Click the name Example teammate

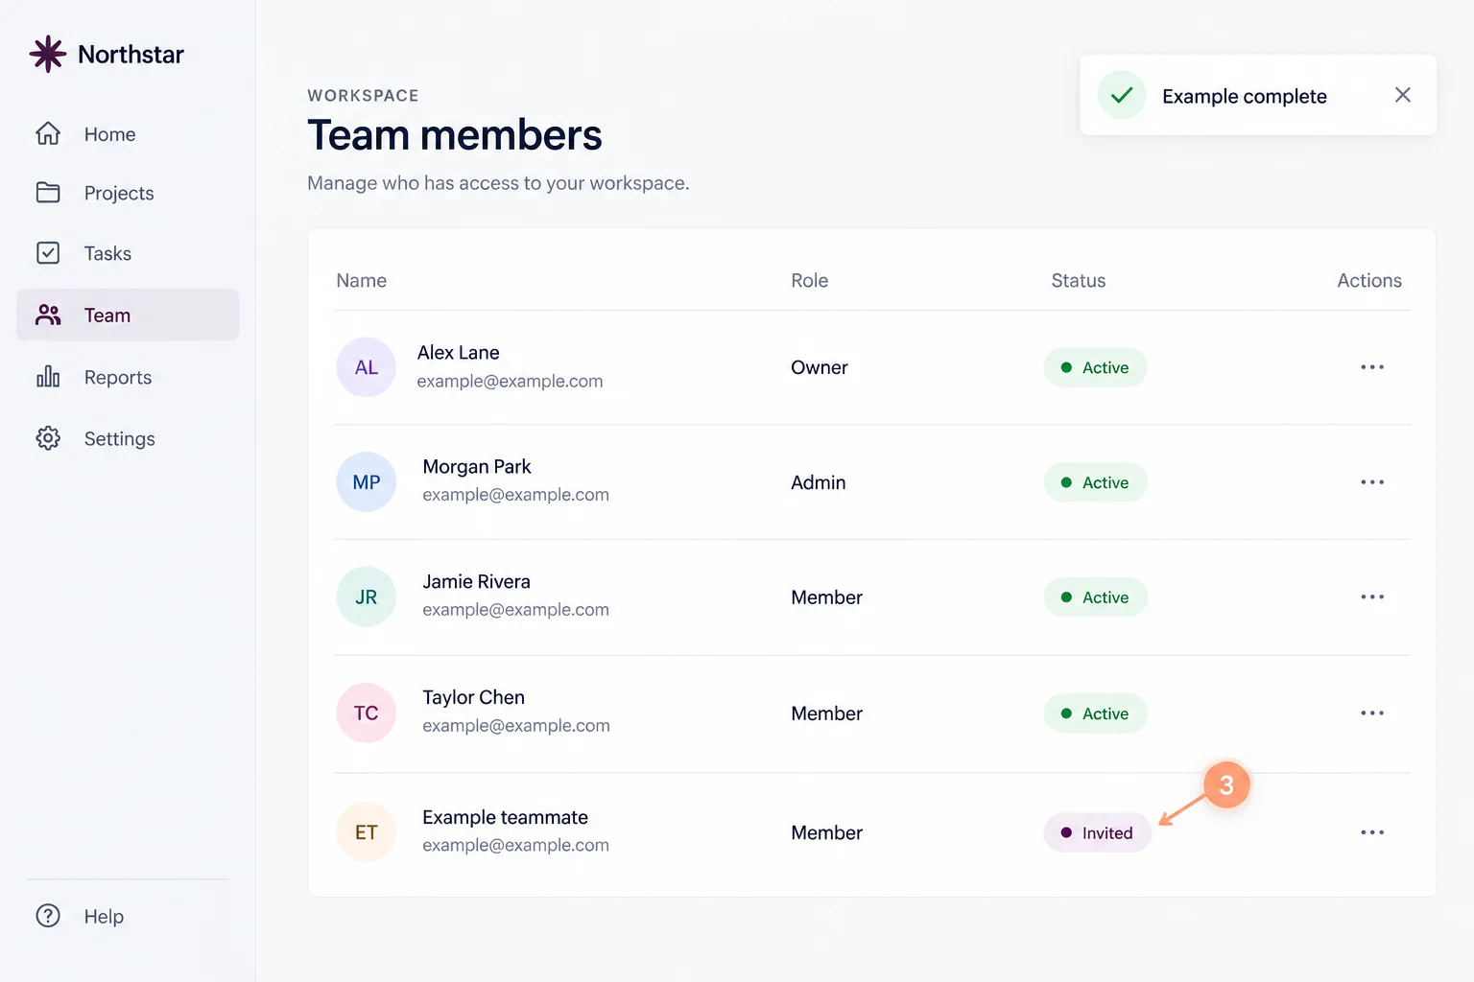click(505, 817)
